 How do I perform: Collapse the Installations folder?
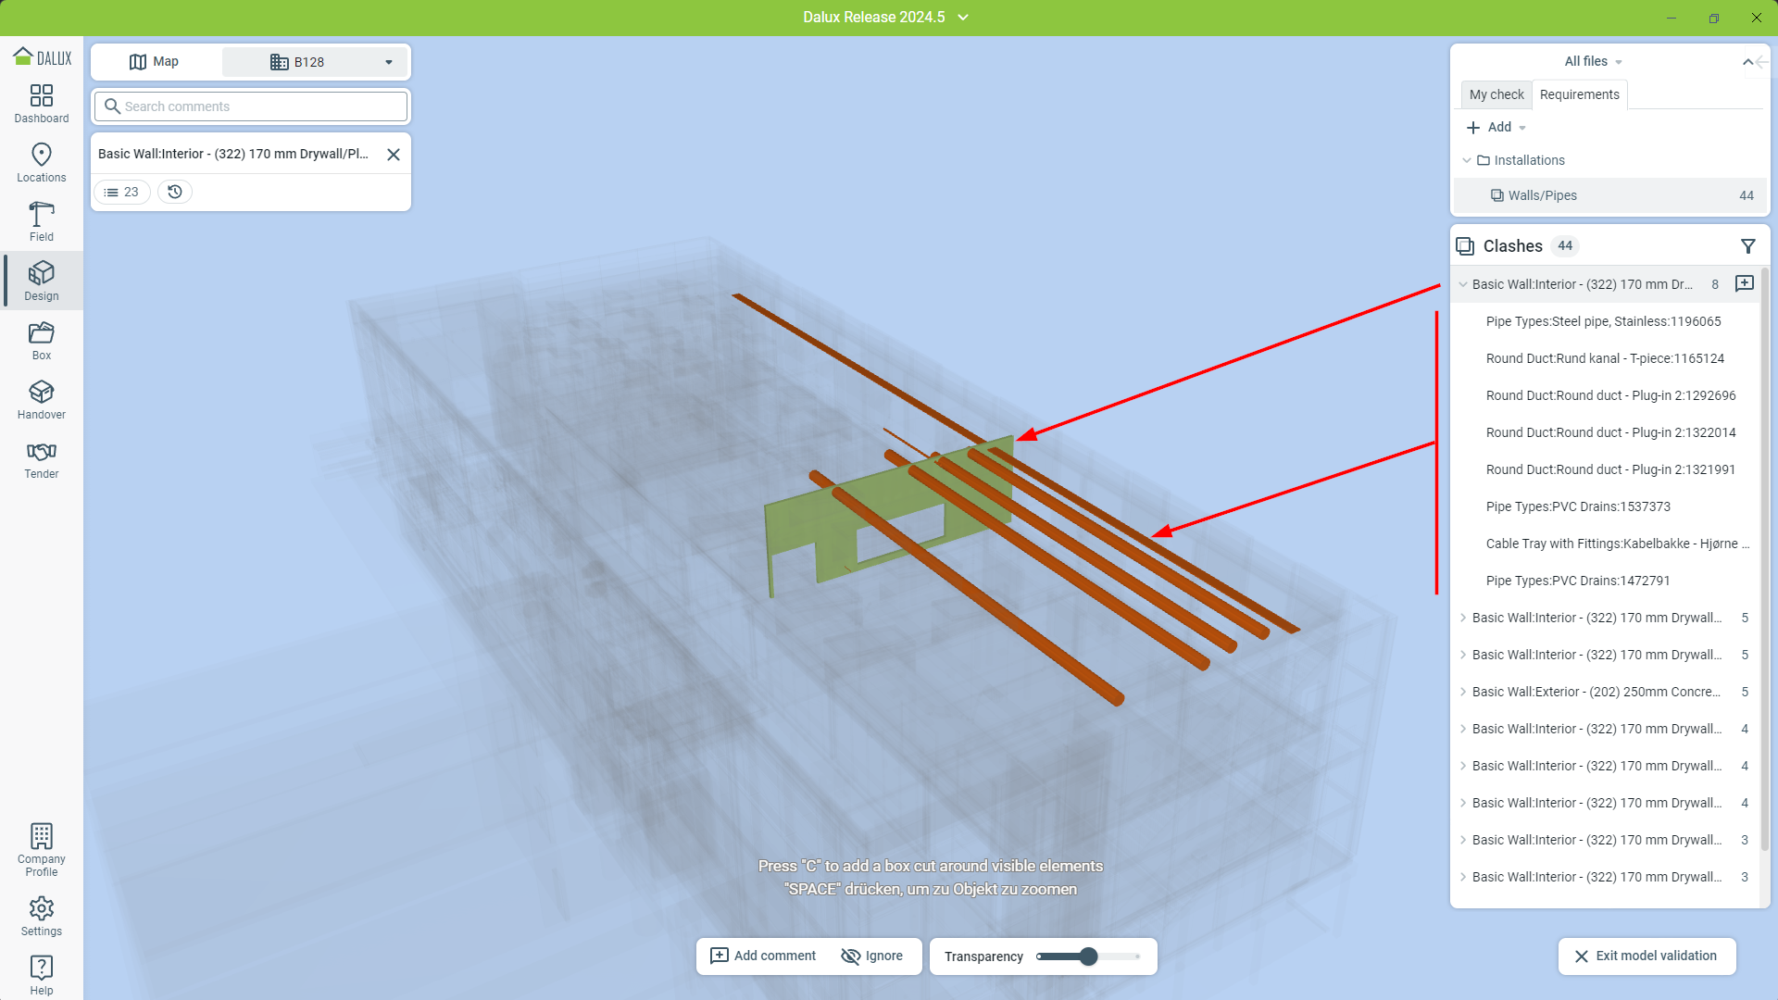click(1467, 160)
